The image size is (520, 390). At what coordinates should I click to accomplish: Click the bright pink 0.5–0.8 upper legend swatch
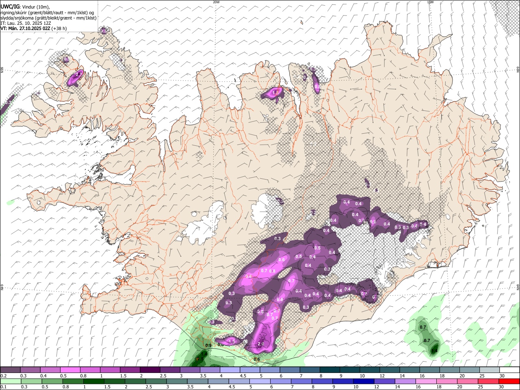[x=70, y=370]
